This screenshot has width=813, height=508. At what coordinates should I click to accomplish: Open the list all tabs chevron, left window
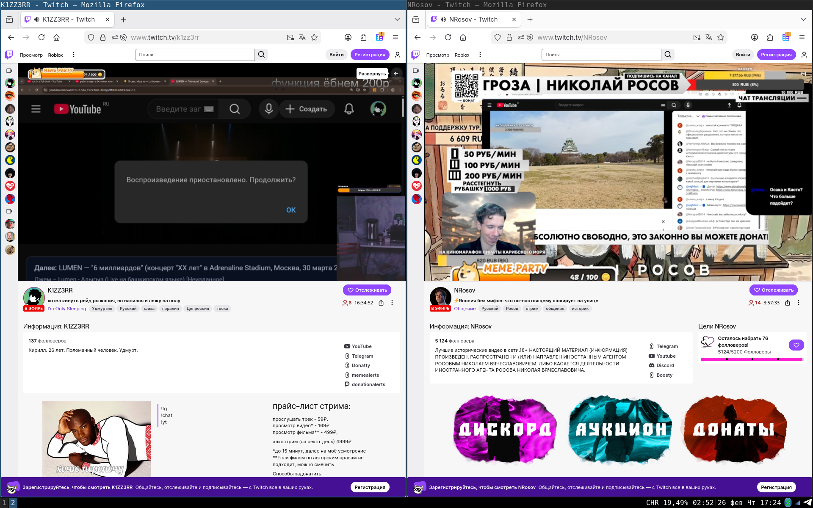397,19
